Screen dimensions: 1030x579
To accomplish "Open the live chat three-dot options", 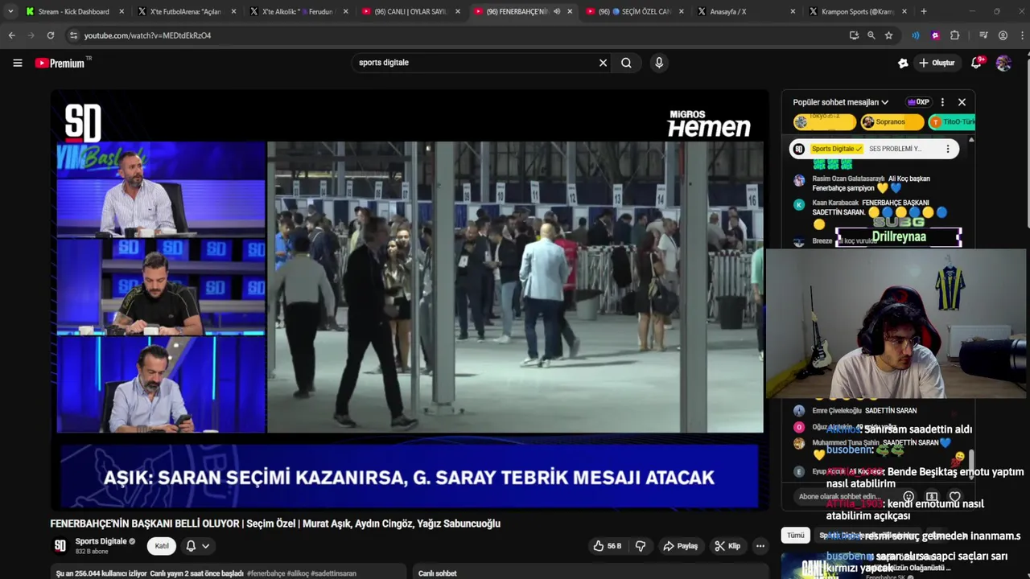I will (x=942, y=102).
